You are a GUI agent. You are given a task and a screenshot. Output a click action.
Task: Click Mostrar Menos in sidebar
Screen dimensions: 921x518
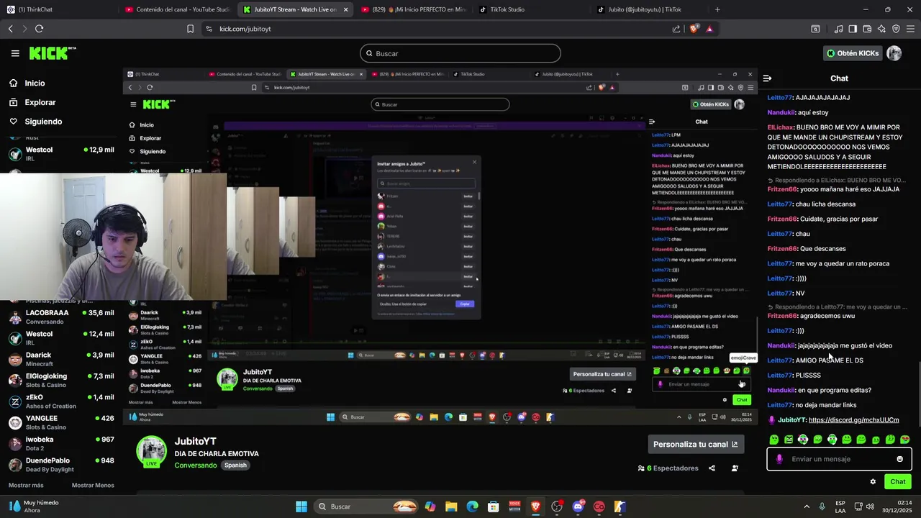tap(93, 485)
